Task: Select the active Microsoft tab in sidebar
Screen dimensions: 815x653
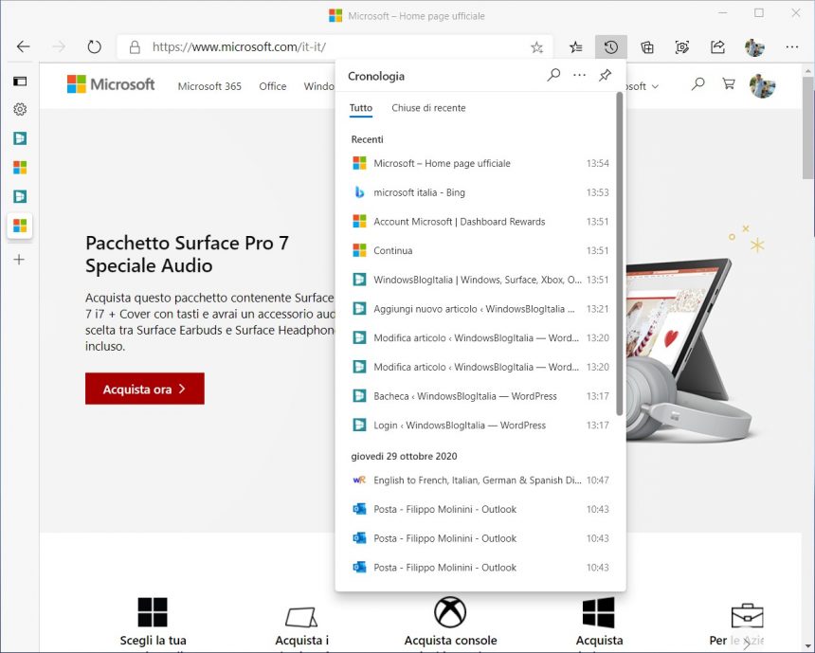Action: [x=20, y=226]
